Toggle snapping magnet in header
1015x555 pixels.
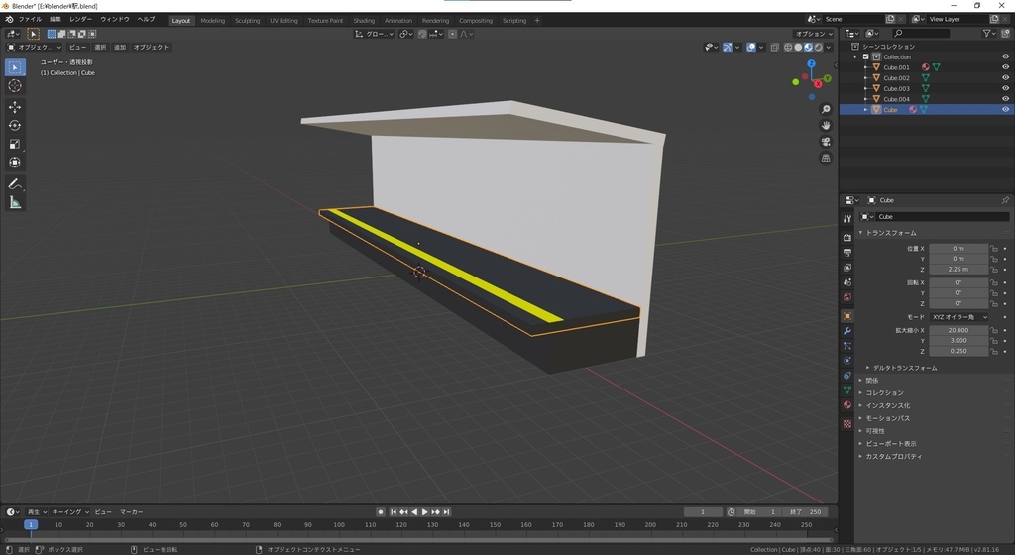(422, 34)
